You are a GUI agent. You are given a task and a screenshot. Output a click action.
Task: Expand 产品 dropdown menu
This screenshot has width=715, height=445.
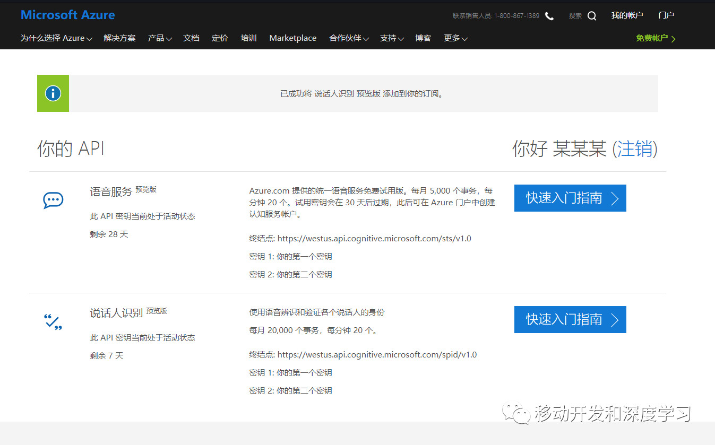coord(160,38)
